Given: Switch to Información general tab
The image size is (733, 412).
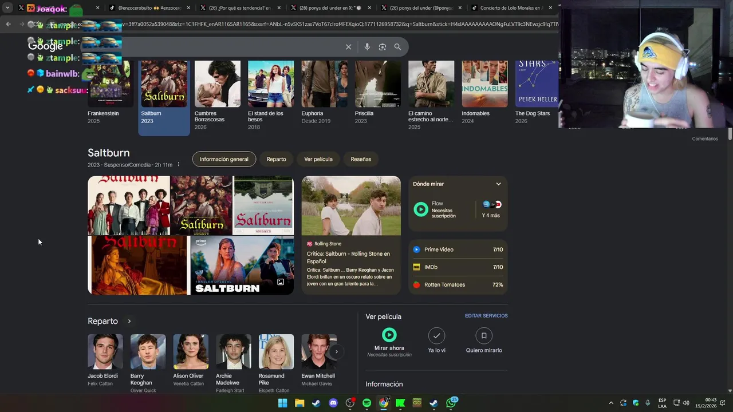Looking at the screenshot, I should click(224, 159).
